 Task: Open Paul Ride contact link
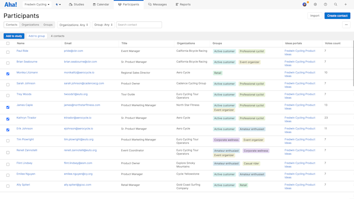[x=22, y=51]
